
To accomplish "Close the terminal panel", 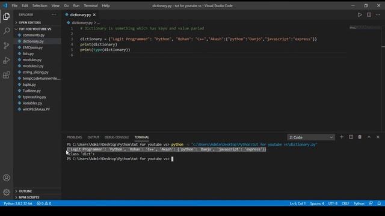I will (x=378, y=137).
